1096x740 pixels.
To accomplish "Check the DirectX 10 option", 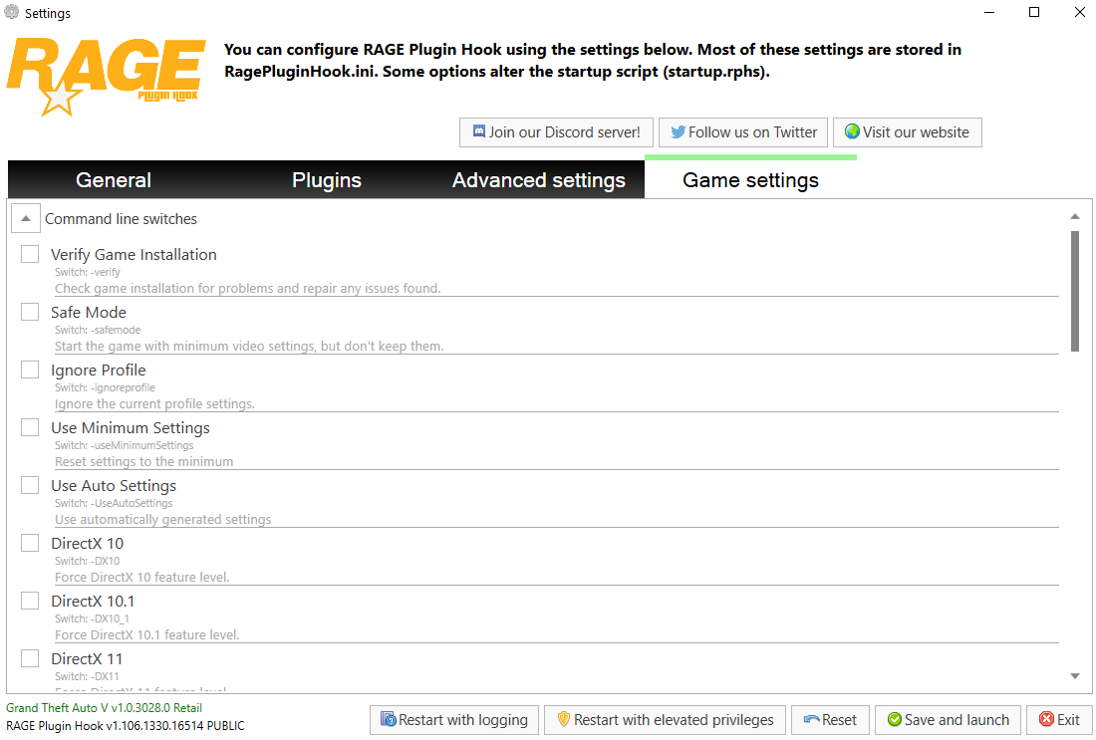I will click(30, 544).
